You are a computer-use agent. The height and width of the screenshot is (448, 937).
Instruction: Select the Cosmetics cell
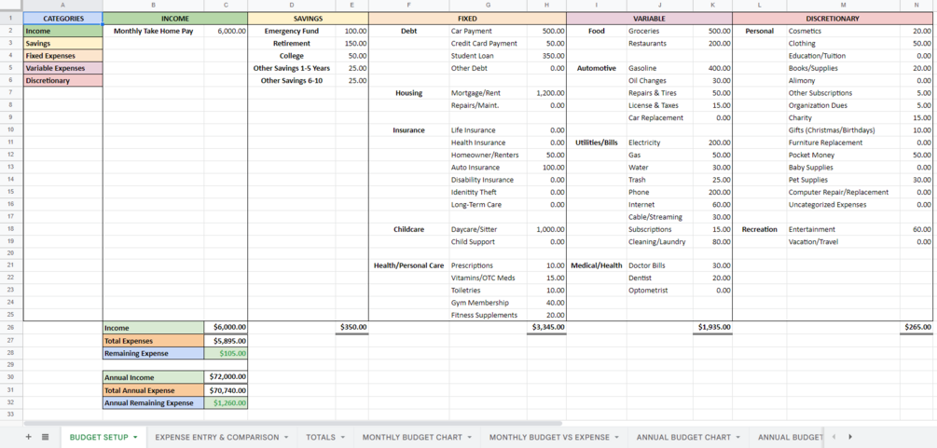[x=844, y=31]
